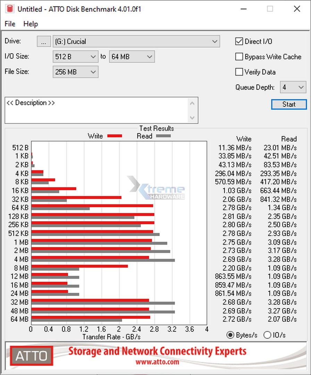This screenshot has width=311, height=375.
Task: Click the red Write legend swatch
Action: [x=115, y=136]
